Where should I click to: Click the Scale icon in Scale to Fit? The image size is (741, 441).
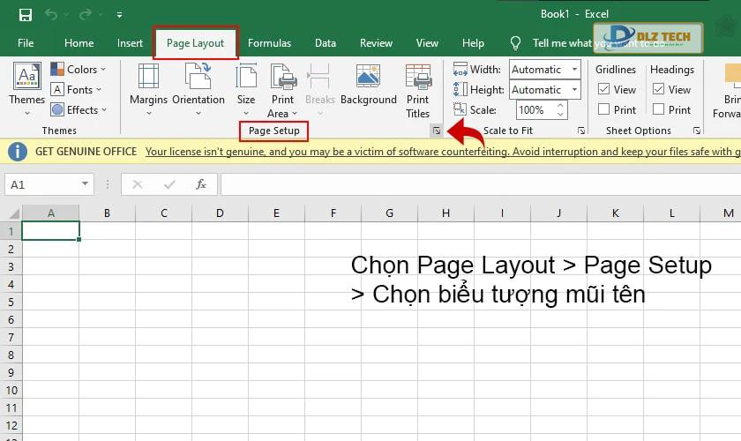click(x=460, y=109)
